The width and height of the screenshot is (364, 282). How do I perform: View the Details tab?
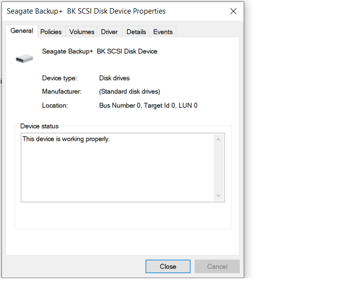point(136,32)
